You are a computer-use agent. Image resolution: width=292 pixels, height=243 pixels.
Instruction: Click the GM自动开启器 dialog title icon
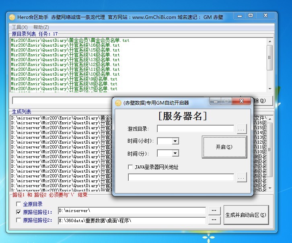tap(118, 103)
